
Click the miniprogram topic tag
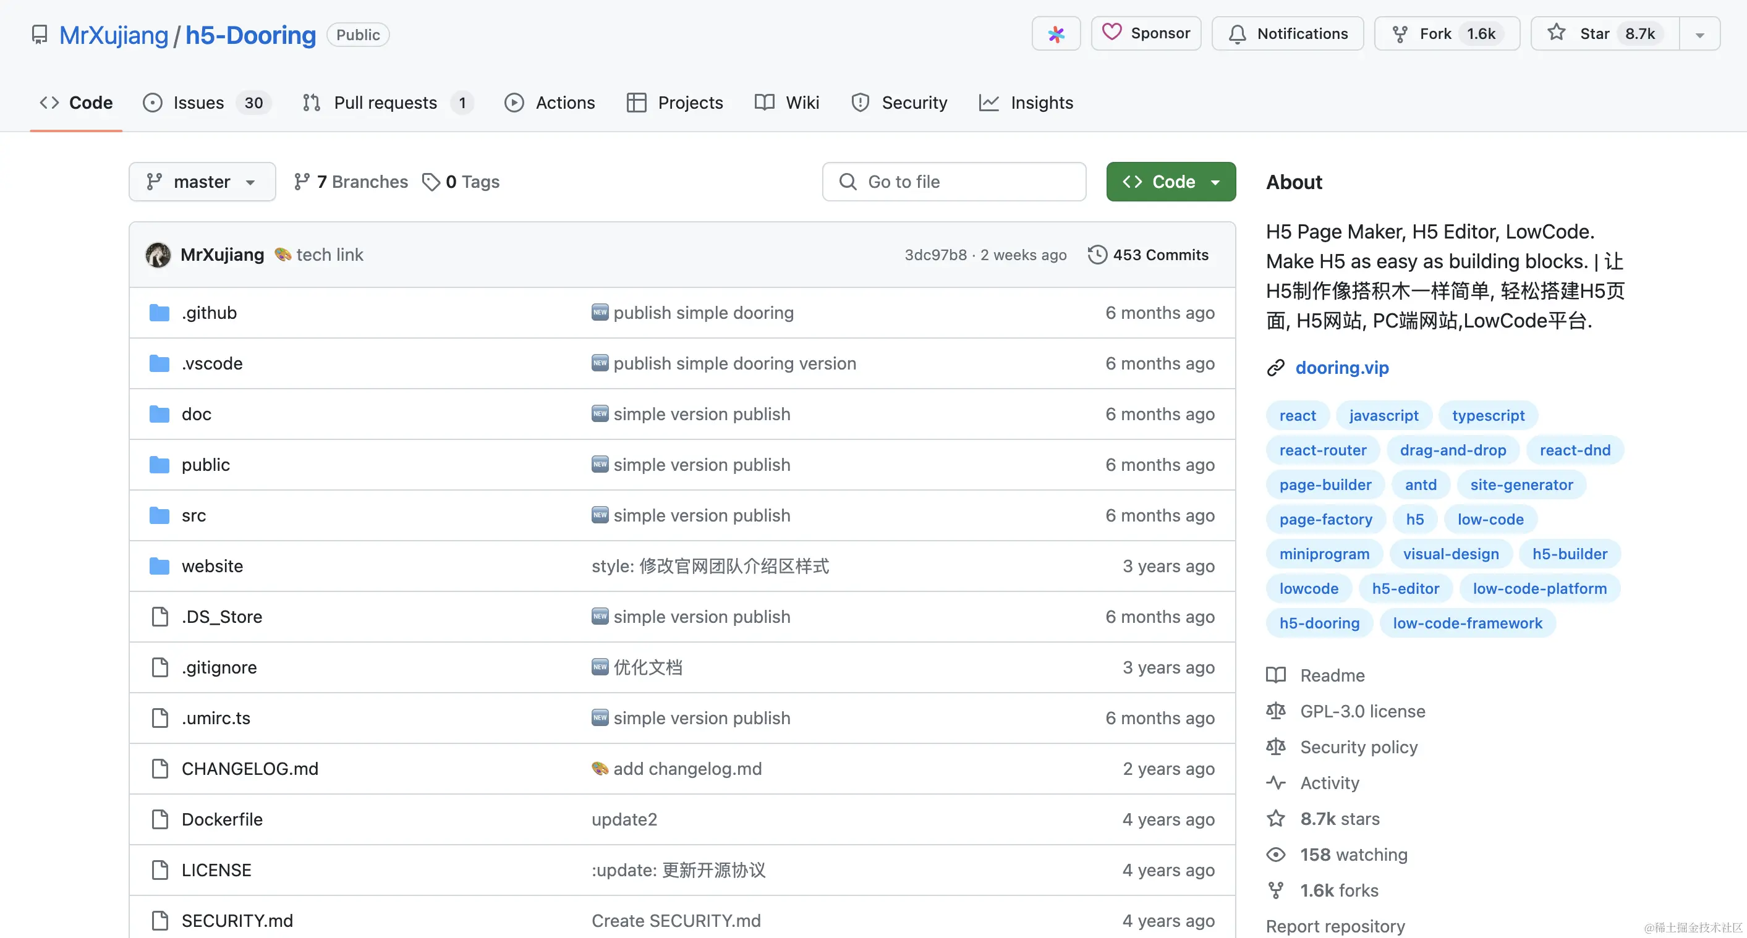(x=1324, y=554)
